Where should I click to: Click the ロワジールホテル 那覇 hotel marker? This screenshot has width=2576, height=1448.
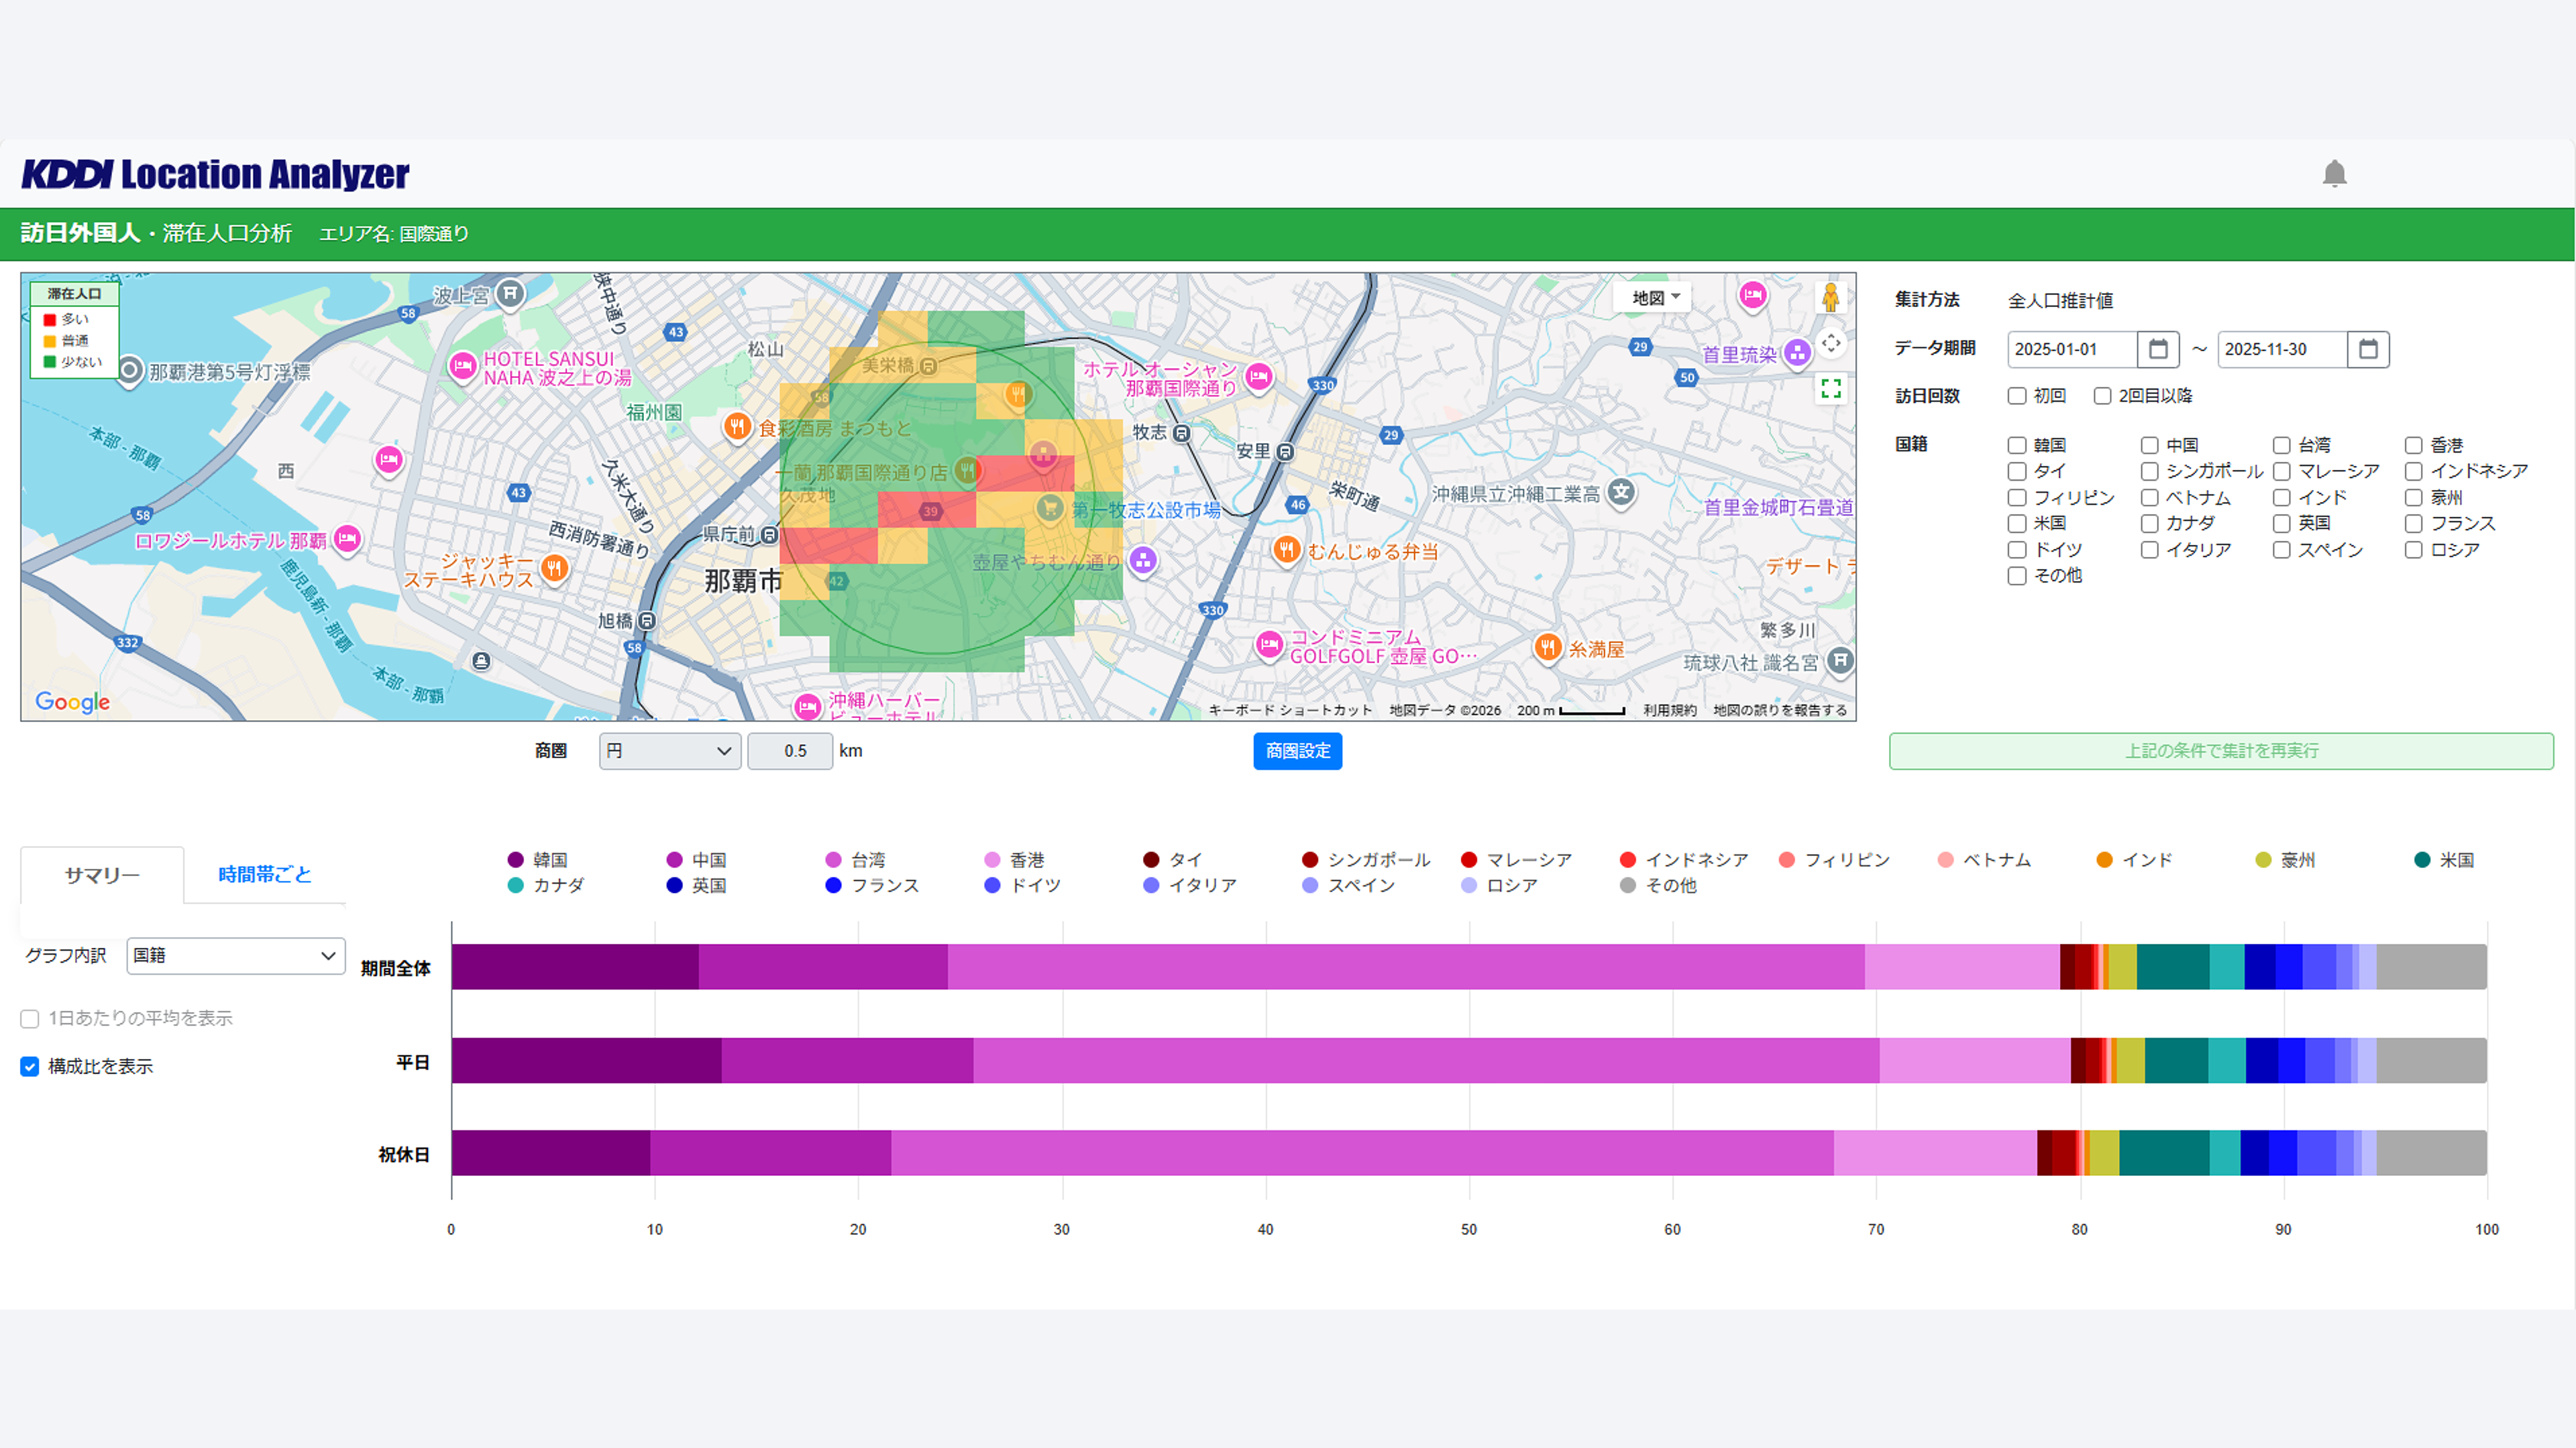347,538
